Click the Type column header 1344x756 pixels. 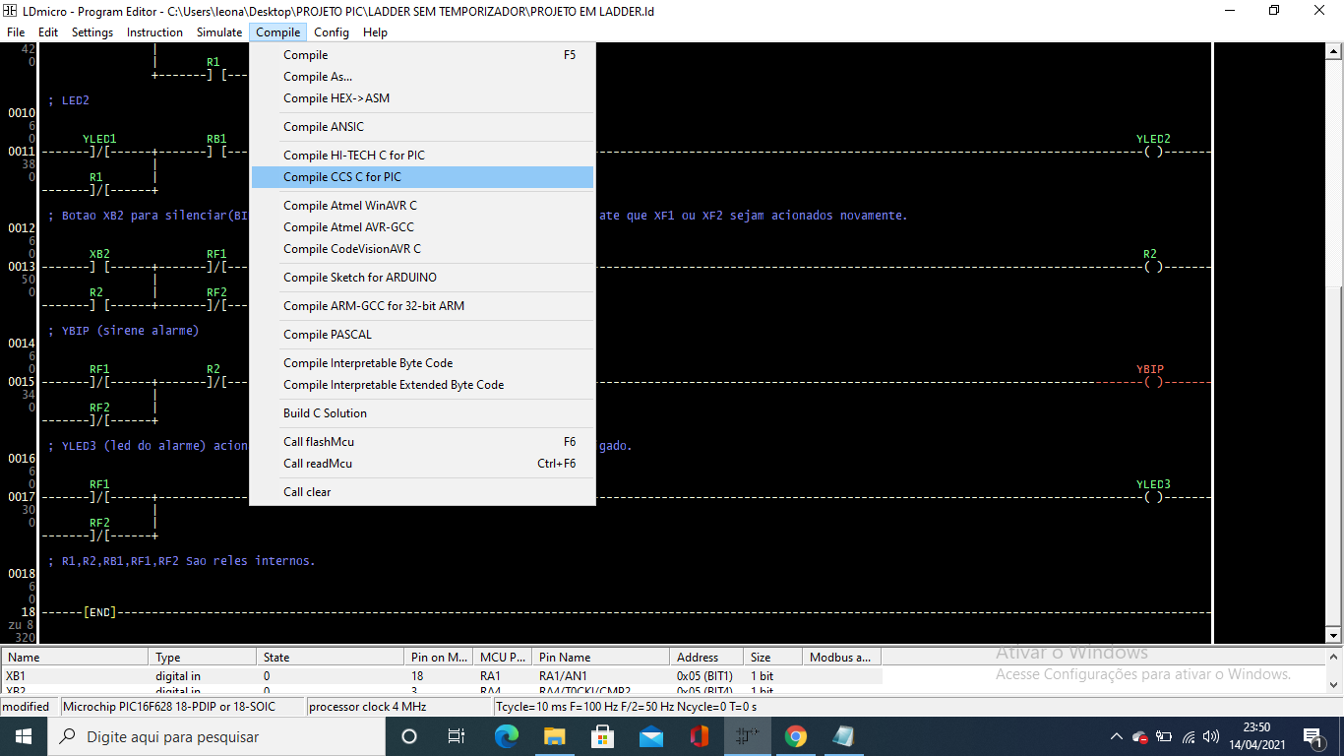pyautogui.click(x=203, y=657)
